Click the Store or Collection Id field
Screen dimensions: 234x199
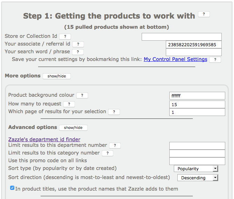coord(182,37)
